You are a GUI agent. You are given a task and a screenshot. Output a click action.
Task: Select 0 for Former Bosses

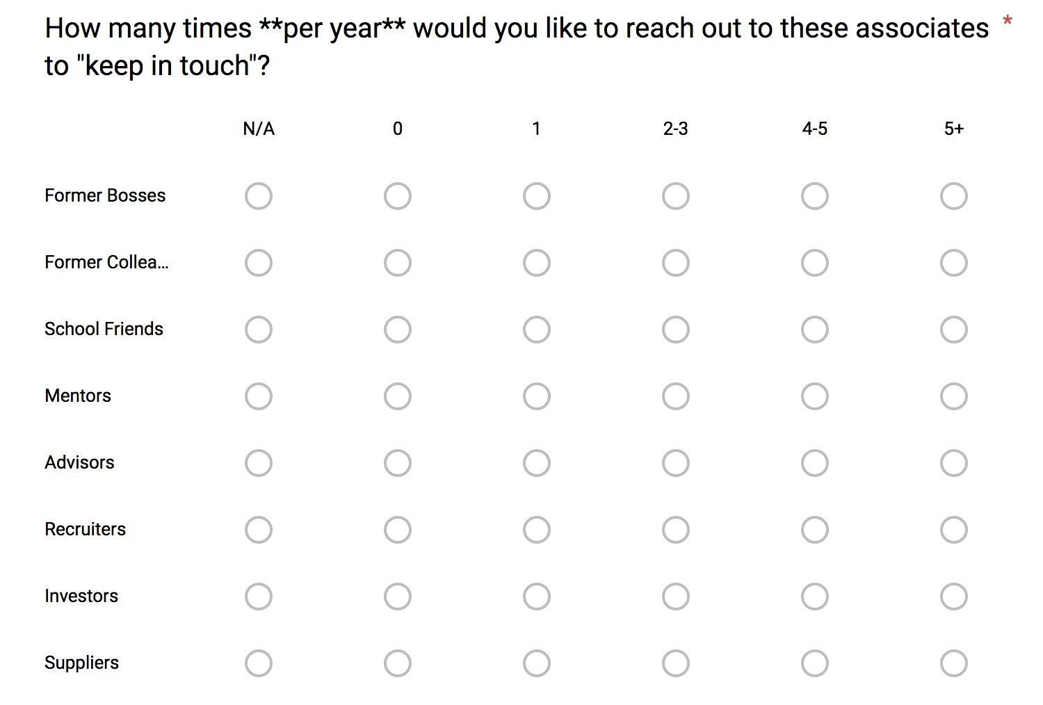point(398,196)
